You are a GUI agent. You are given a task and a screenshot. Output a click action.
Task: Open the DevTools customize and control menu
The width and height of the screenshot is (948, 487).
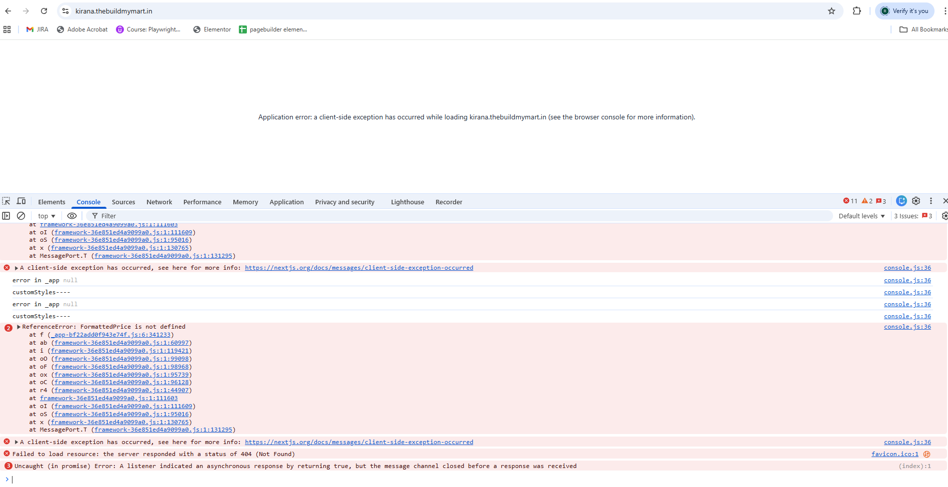[931, 201]
